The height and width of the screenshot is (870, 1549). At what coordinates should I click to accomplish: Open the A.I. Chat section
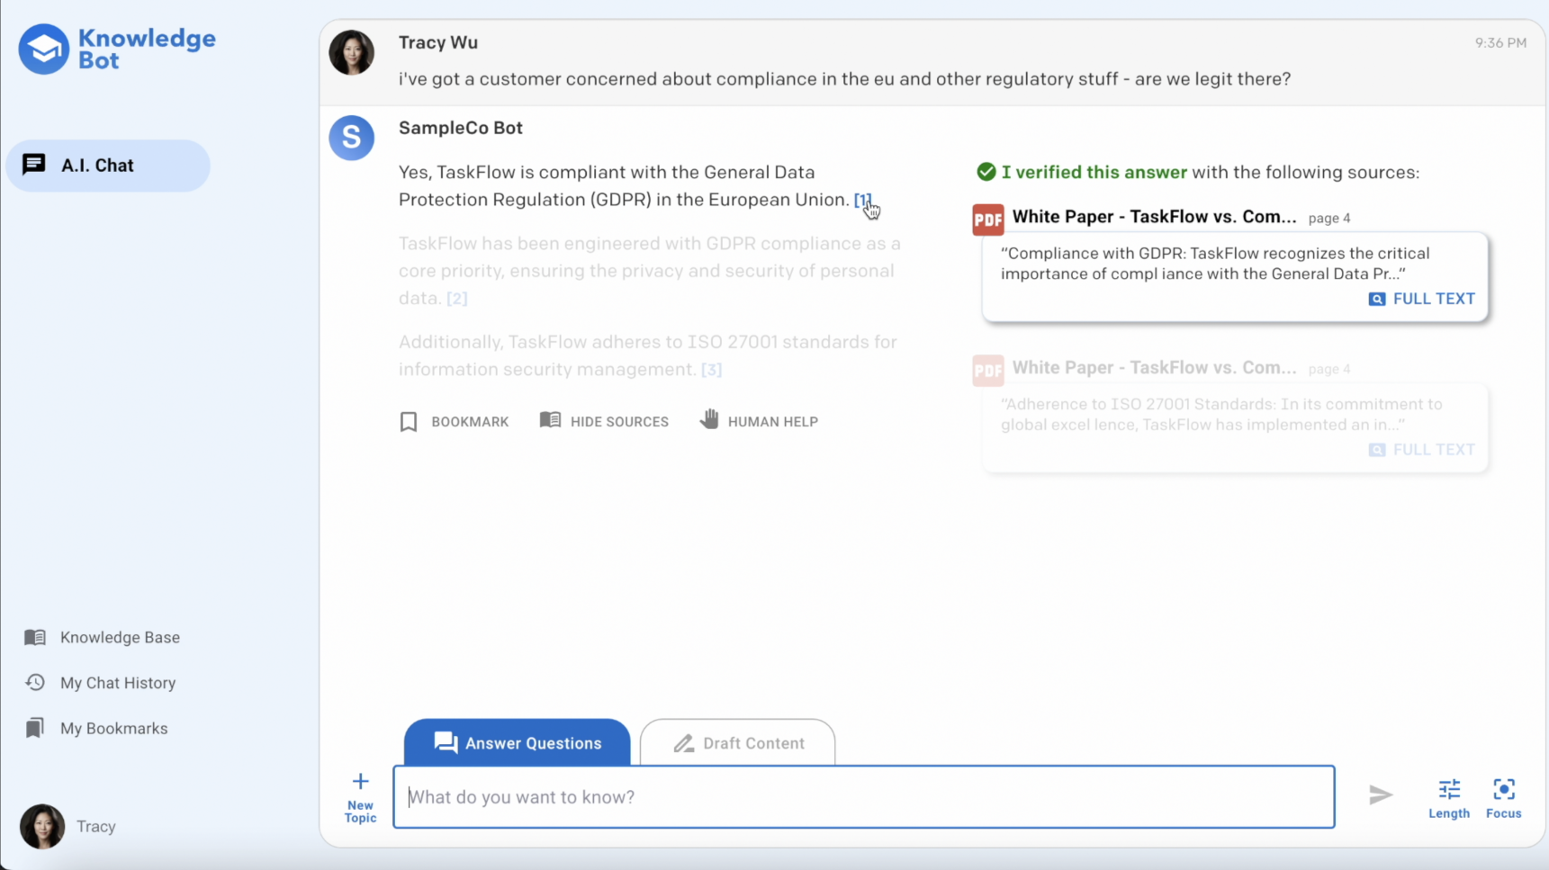click(x=108, y=166)
